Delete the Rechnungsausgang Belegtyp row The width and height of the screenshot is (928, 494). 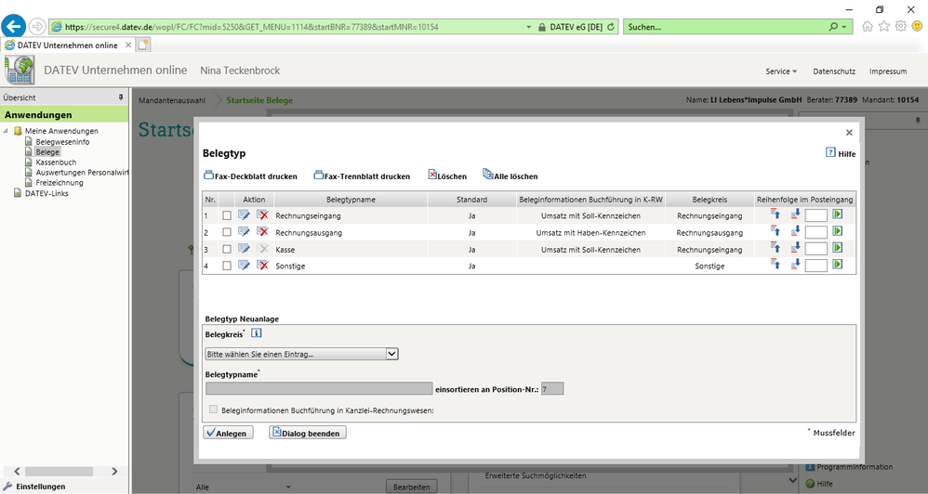click(262, 231)
